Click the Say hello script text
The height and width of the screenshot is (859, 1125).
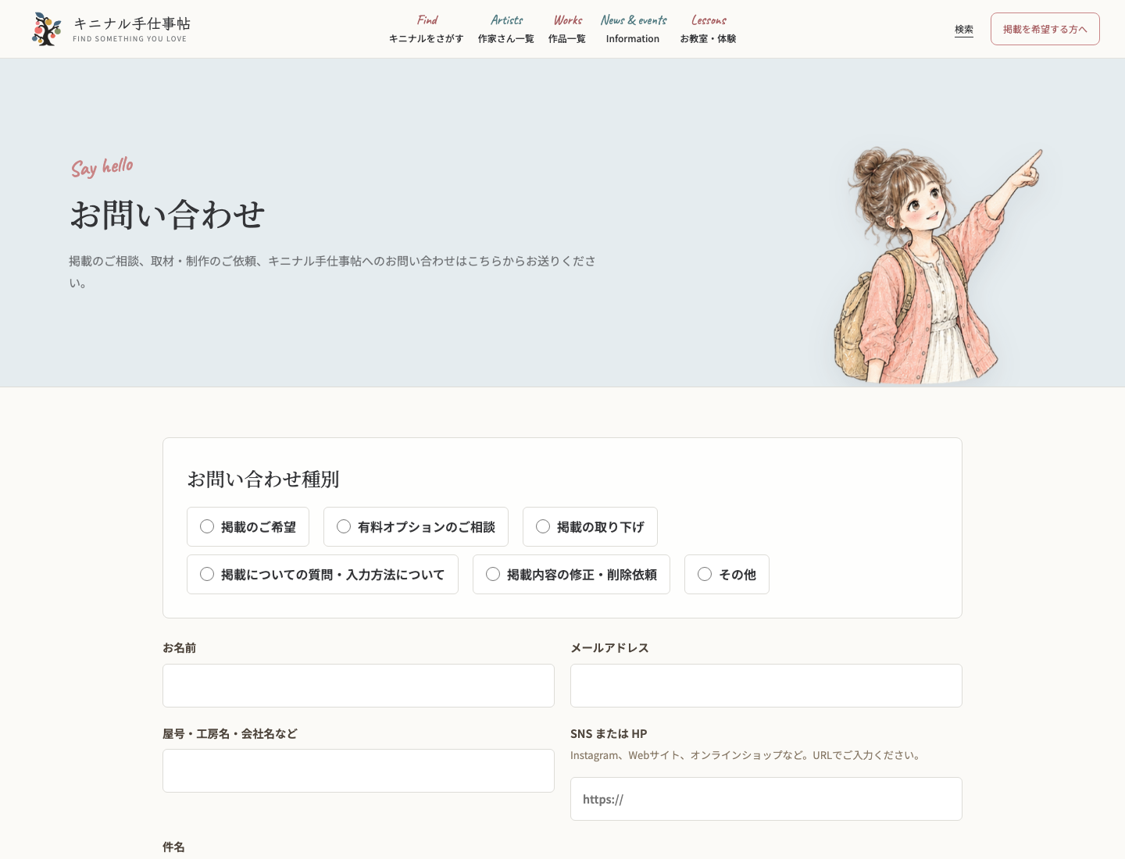point(102,167)
